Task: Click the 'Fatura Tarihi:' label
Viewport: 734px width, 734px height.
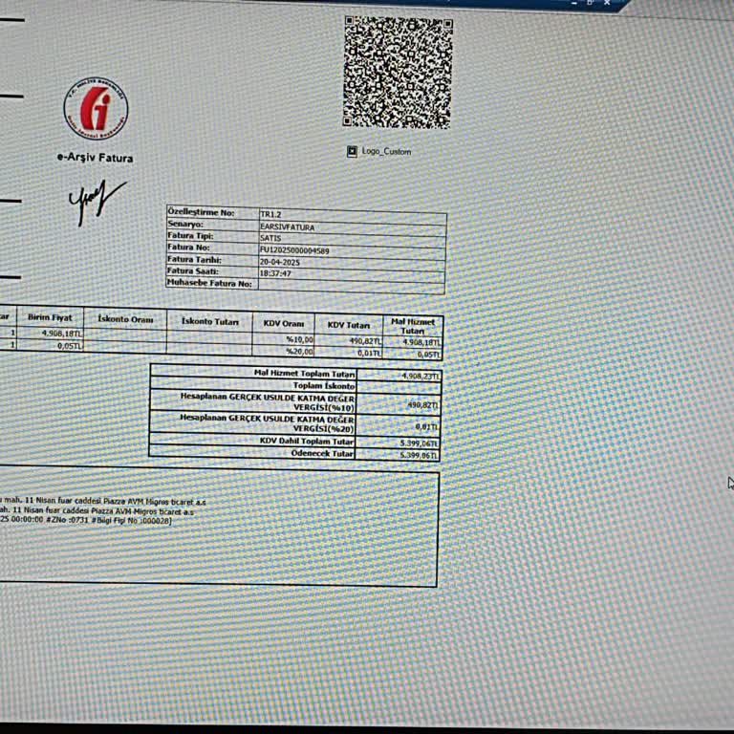Action: 194,259
